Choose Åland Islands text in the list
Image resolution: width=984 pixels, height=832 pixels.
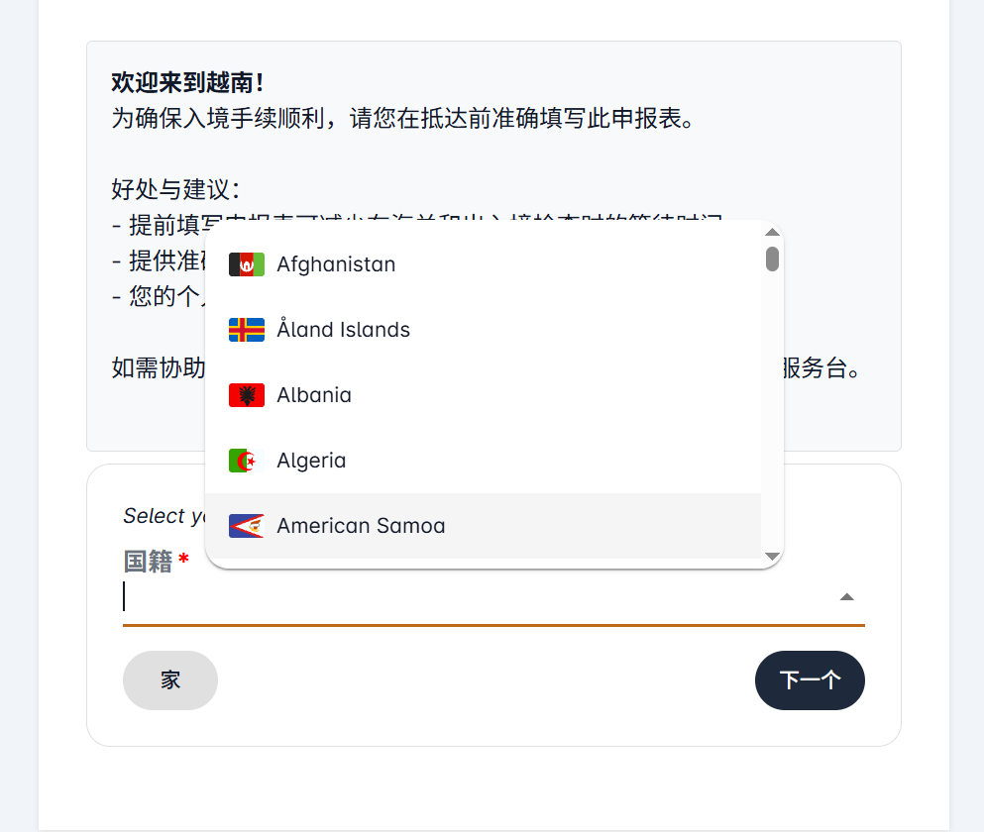pyautogui.click(x=343, y=330)
